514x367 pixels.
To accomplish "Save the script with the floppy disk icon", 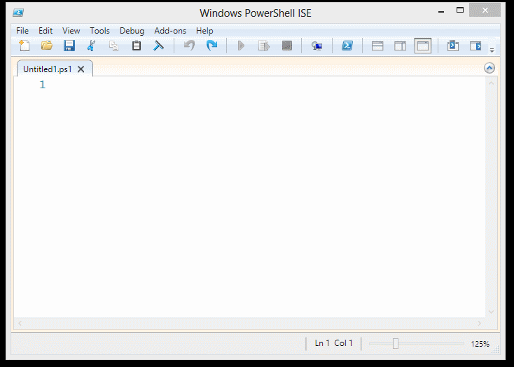I will pyautogui.click(x=69, y=46).
